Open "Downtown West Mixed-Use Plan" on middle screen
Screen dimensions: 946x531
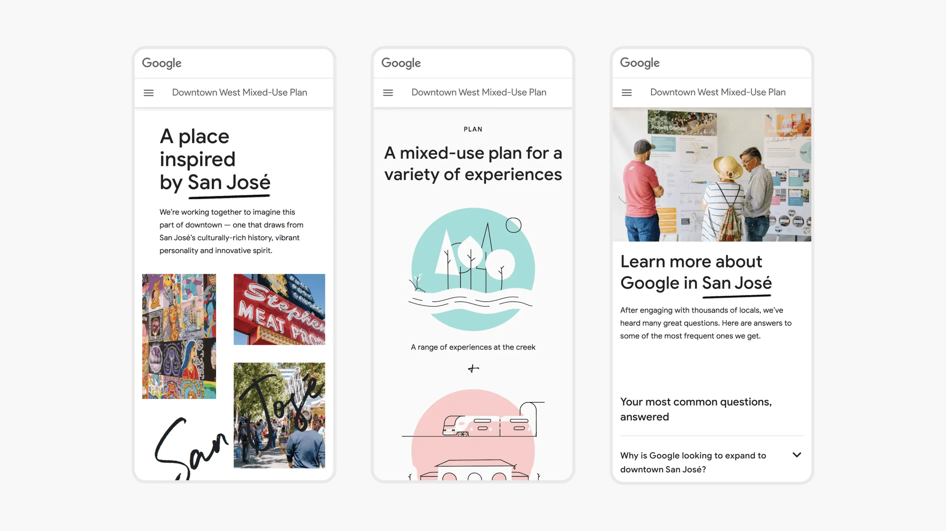[479, 93]
